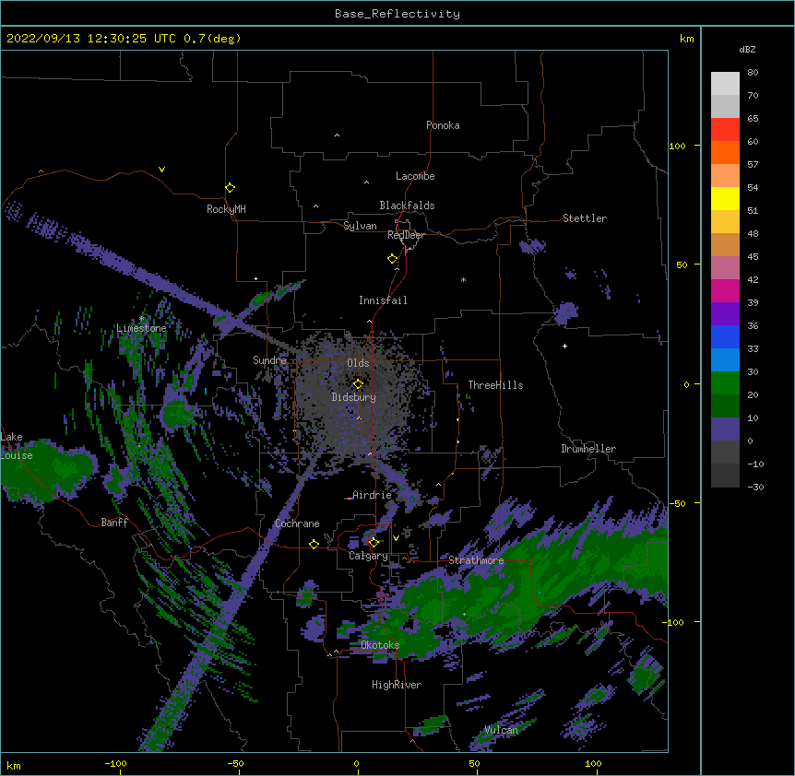Click the white asterisk east of Innisfail
This screenshot has width=795, height=776.
pos(463,279)
